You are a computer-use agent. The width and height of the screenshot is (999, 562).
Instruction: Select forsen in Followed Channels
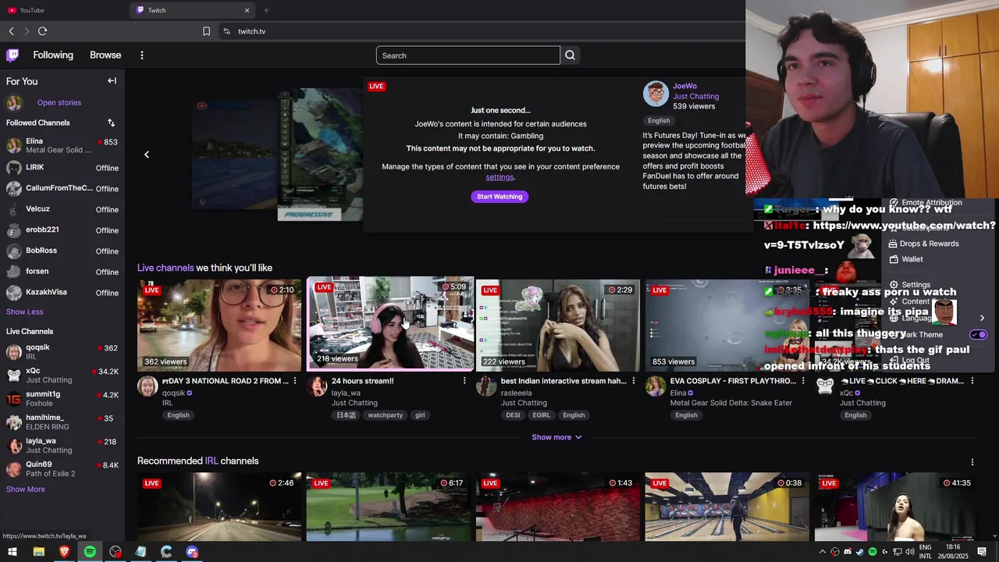[62, 272]
